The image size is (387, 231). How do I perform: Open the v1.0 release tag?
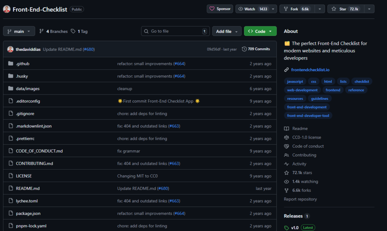click(294, 228)
